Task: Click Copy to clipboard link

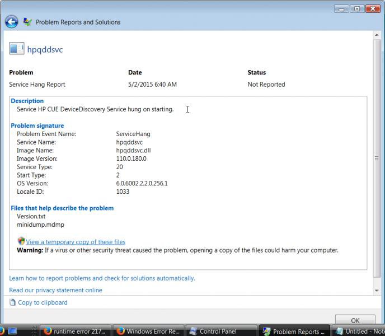Action: [x=43, y=302]
